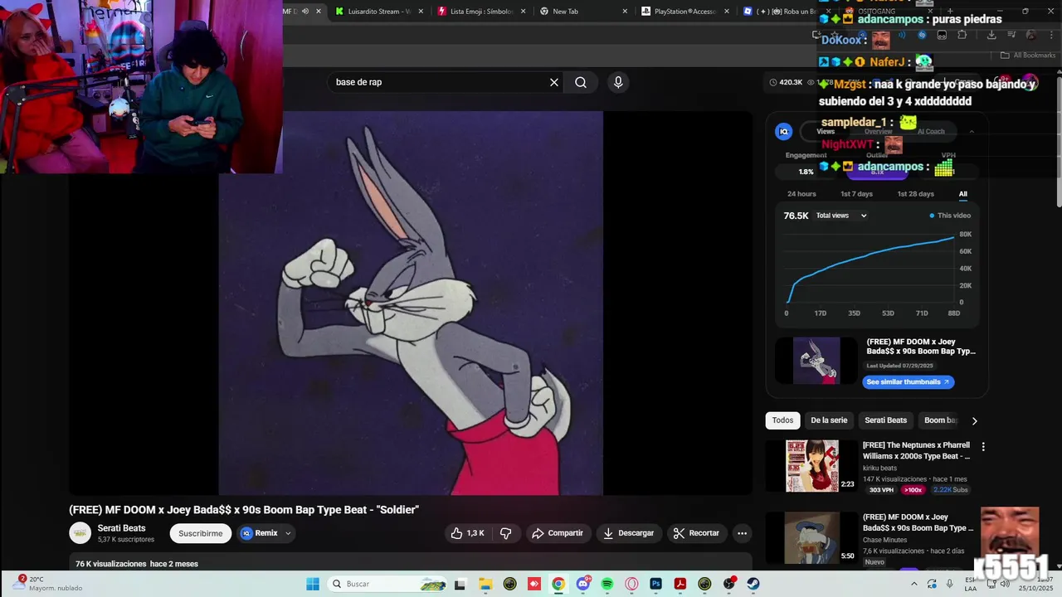Image resolution: width=1062 pixels, height=597 pixels.
Task: Click the vidIQ logo in stats panel
Action: click(x=783, y=131)
